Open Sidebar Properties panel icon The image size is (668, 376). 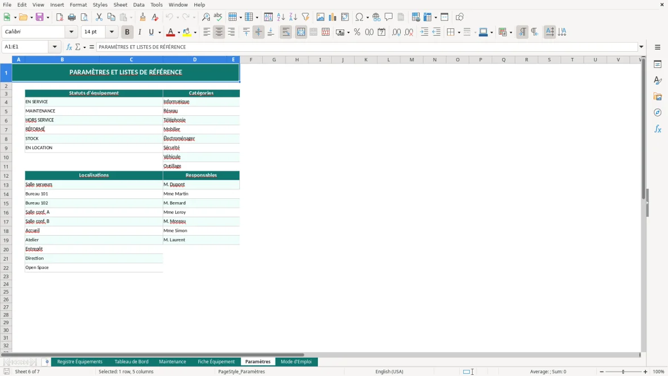point(657,65)
